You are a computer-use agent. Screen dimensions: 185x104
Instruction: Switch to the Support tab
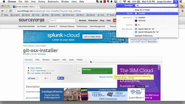pos(56,60)
